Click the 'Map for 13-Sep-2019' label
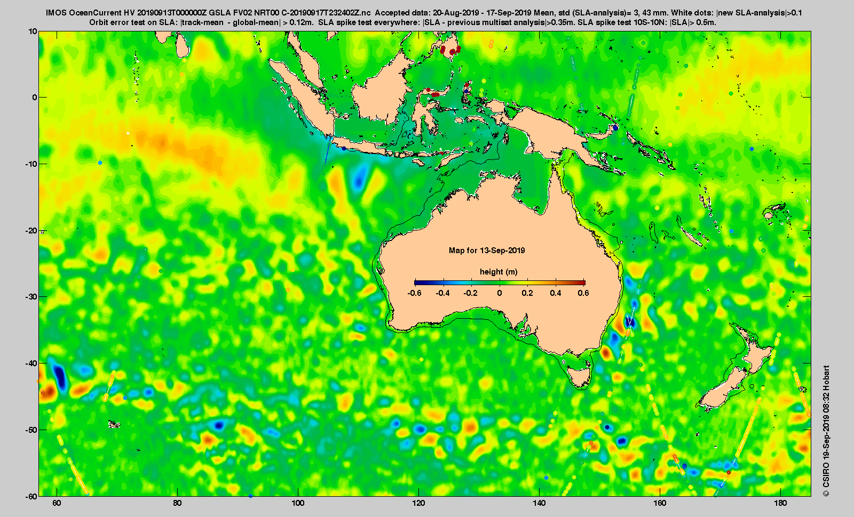854x517 pixels. (x=487, y=251)
